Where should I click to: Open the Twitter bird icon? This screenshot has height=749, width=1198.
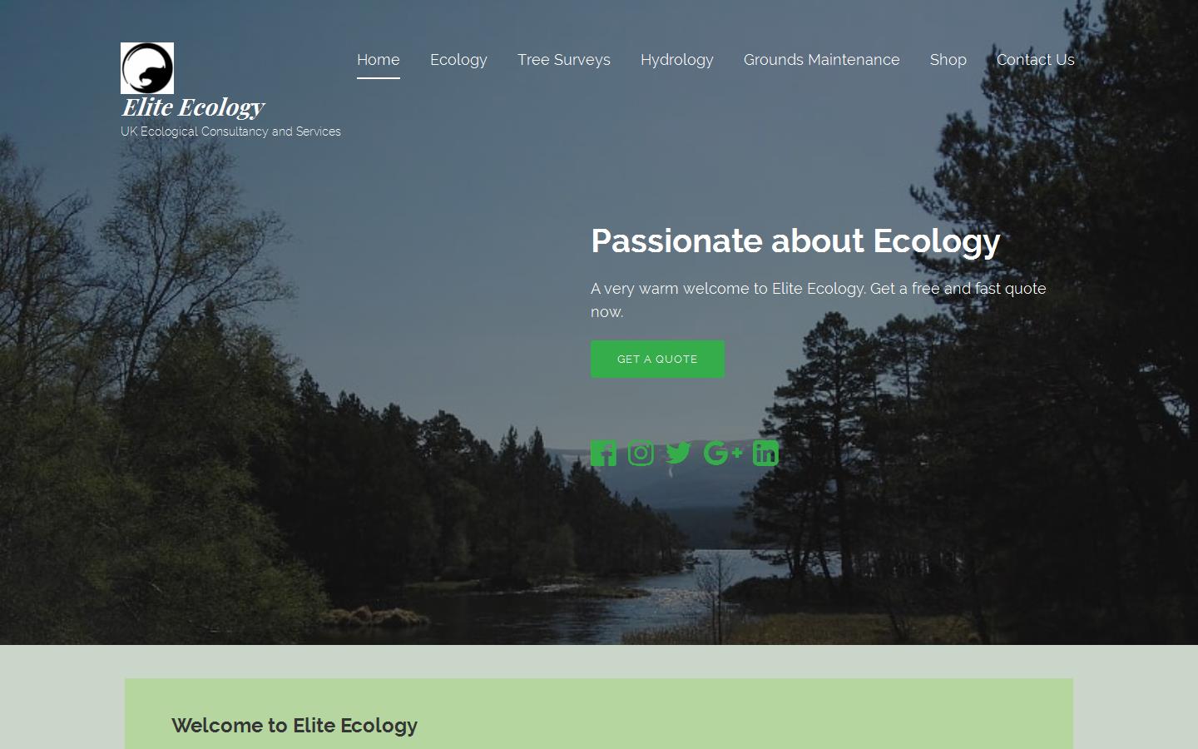(x=678, y=453)
